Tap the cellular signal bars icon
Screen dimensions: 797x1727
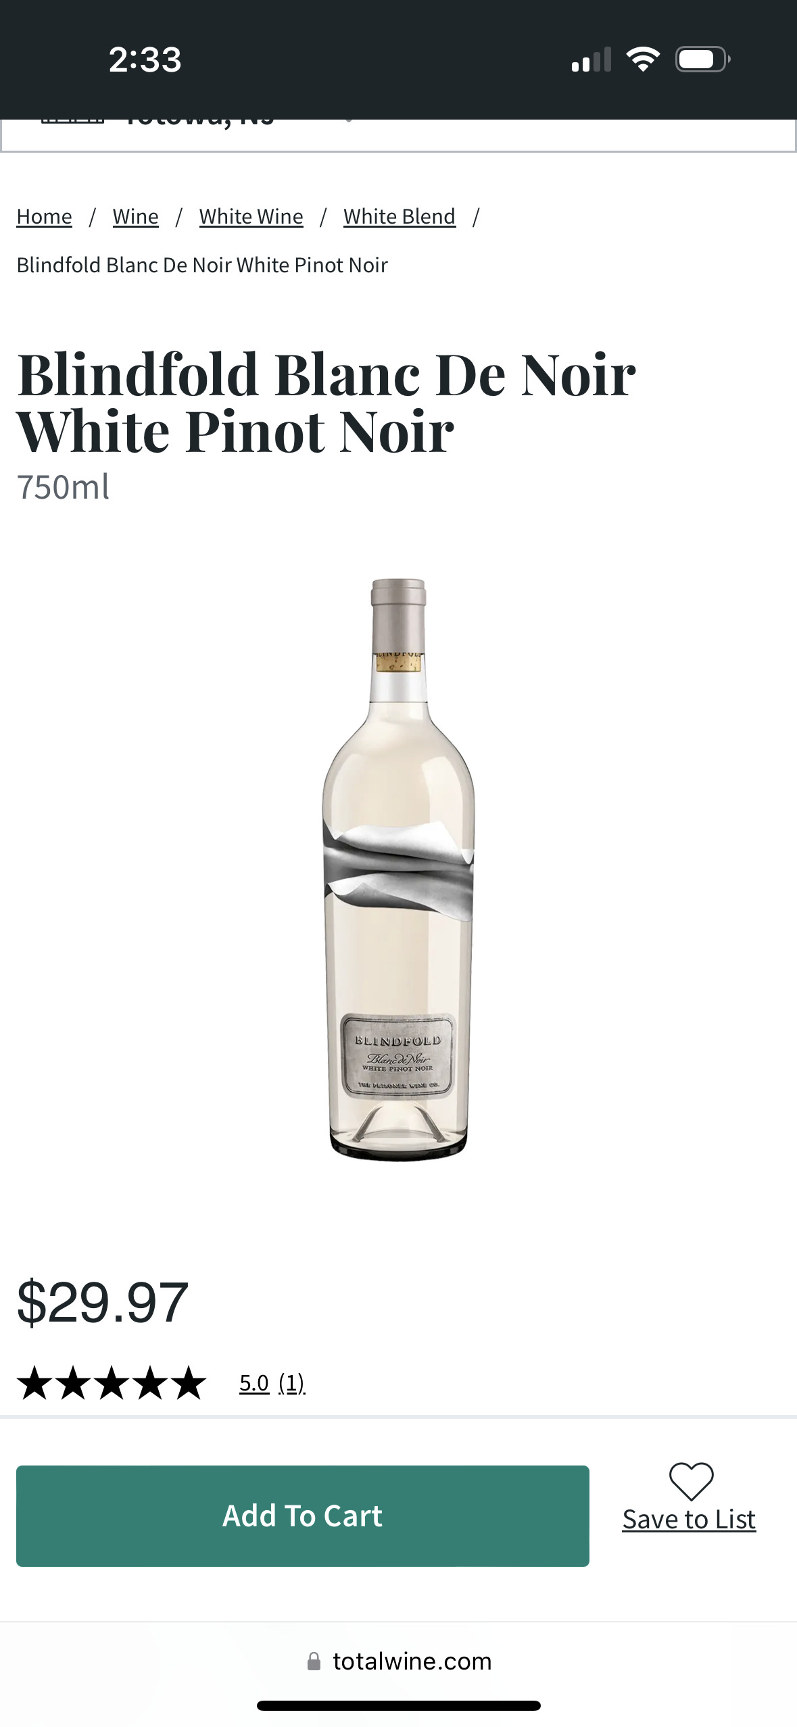click(x=591, y=59)
